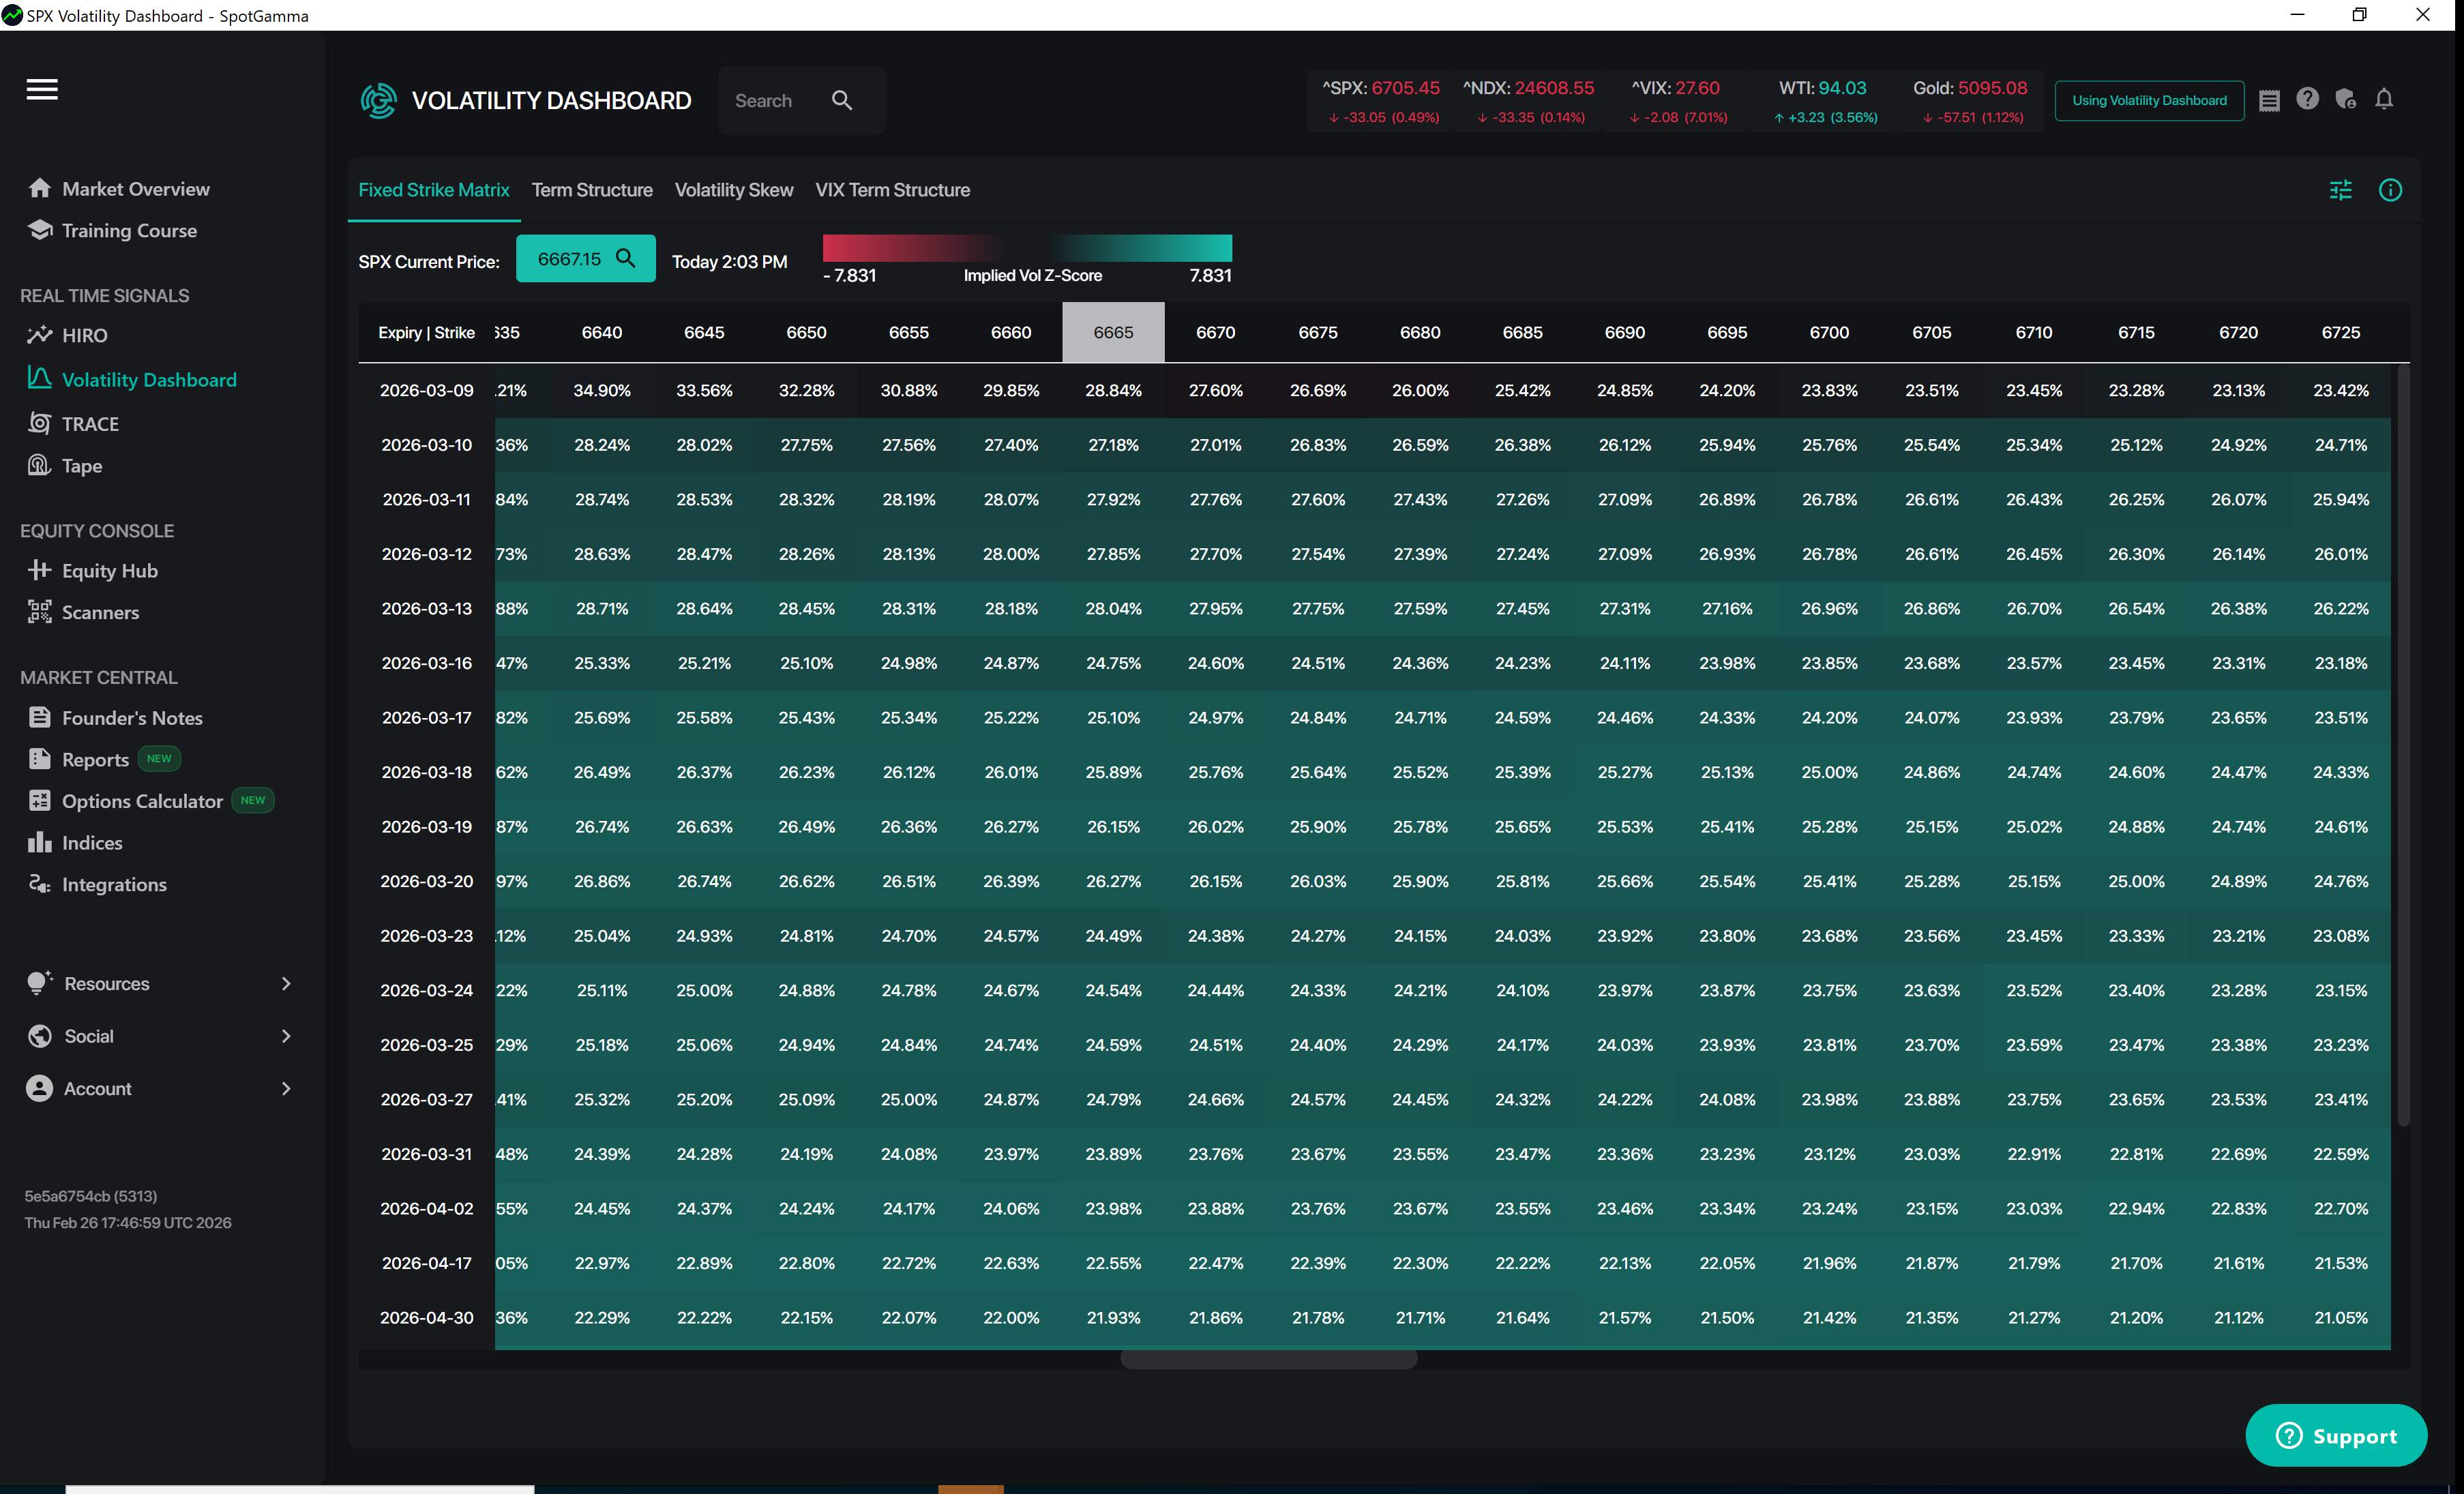This screenshot has height=1494, width=2464.
Task: Click the shield account admin icon
Action: (x=2345, y=99)
